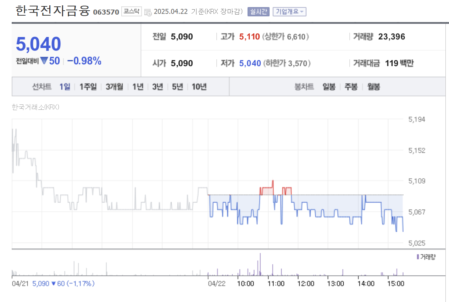The width and height of the screenshot is (449, 302).
Task: Click the 15:00 time axis marker
Action: pyautogui.click(x=396, y=284)
